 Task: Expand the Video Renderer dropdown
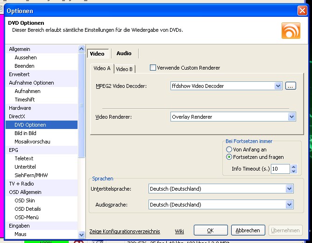point(291,116)
